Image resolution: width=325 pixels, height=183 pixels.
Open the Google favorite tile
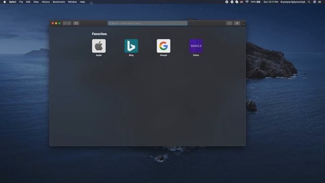(164, 46)
